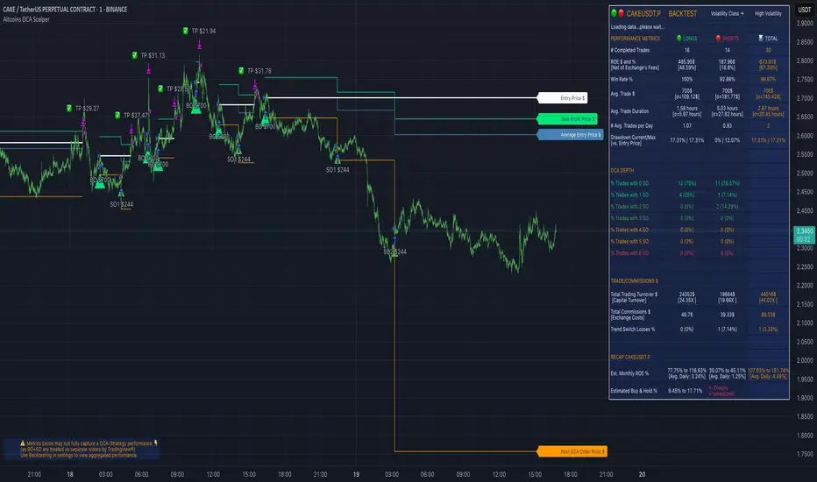Click the green check icon beside TP $37.47
The width and height of the screenshot is (817, 482).
click(117, 115)
